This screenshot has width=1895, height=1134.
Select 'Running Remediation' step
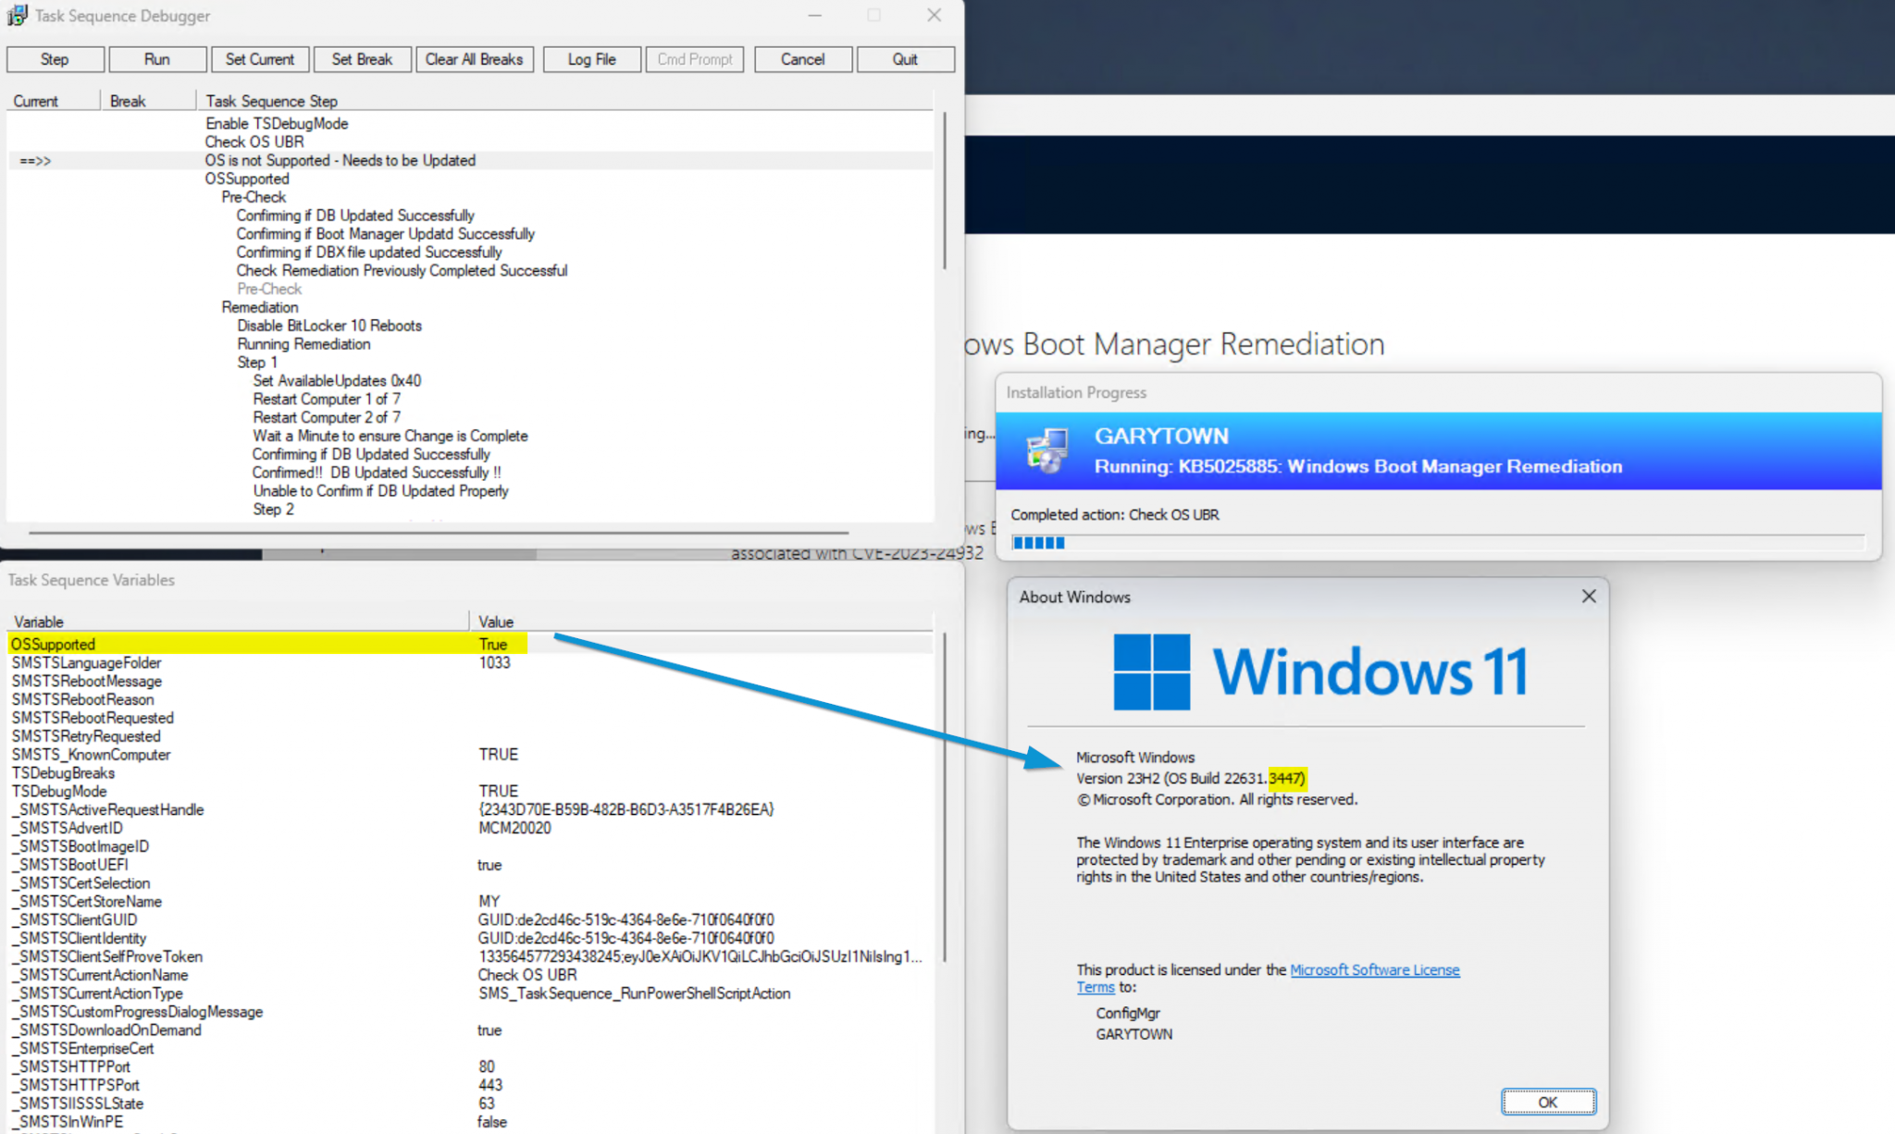[303, 344]
